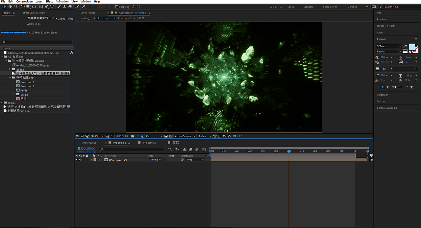
Task: Click the Reset Exposure icon in viewer
Action: click(235, 136)
